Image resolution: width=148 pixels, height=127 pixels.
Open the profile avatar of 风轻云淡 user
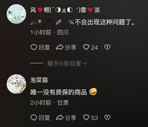pyautogui.click(x=16, y=14)
